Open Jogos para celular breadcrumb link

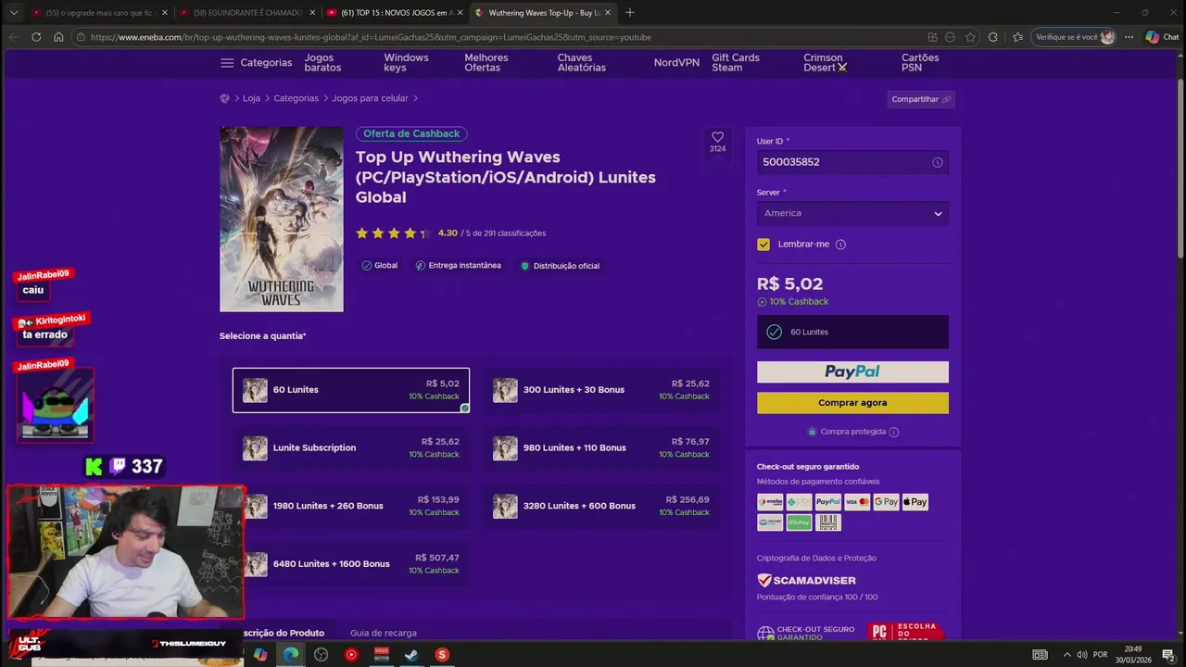(370, 98)
